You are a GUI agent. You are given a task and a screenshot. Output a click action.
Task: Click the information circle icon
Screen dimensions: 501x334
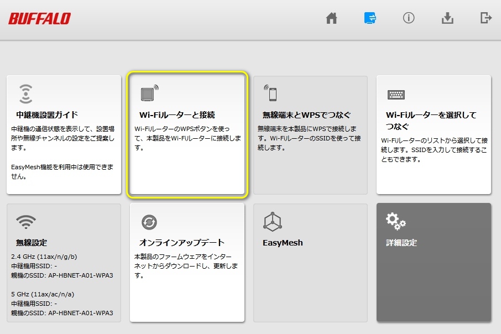[409, 18]
